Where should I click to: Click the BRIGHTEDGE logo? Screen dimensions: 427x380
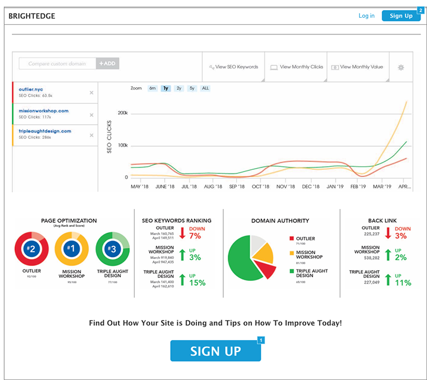click(32, 16)
